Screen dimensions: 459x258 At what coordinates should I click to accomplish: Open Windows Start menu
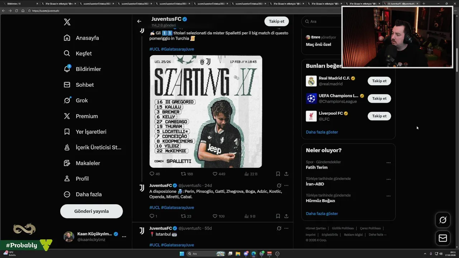coord(182,254)
